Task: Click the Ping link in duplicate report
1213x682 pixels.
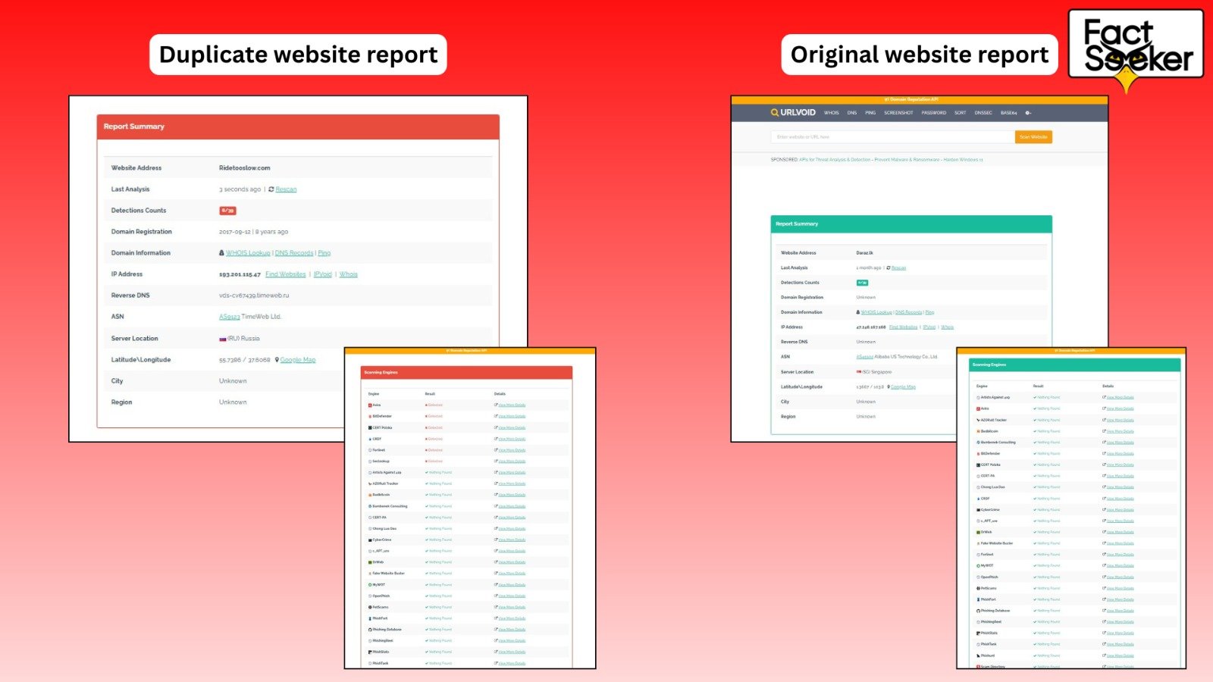Action: click(324, 253)
